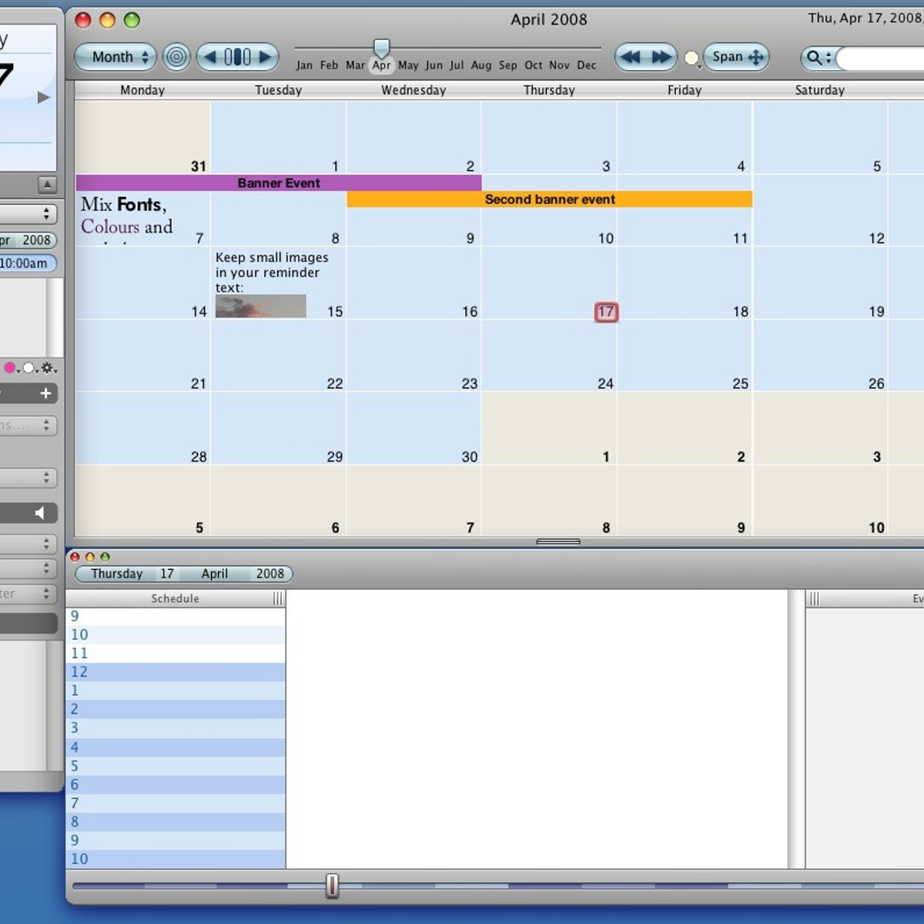Select the highlighted date 17 in the calendar

coord(606,312)
